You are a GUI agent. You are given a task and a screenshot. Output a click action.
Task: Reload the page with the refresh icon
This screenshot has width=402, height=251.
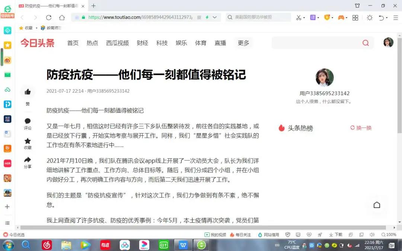49,17
